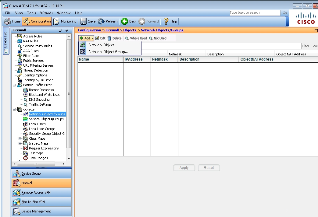Image resolution: width=318 pixels, height=217 pixels.
Task: Click the Regular Expressions R icon
Action: pyautogui.click(x=25, y=148)
